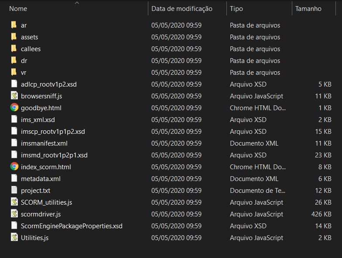The height and width of the screenshot is (258, 342).
Task: Select ScormEnginePackageProperties.xsd file
Action: pos(72,226)
